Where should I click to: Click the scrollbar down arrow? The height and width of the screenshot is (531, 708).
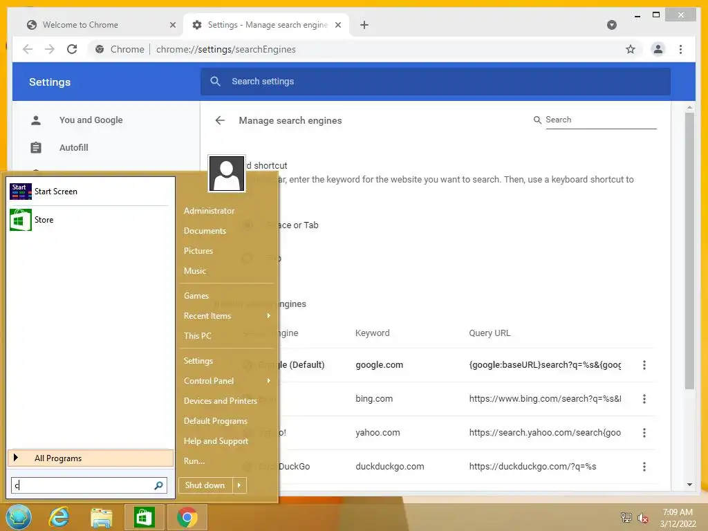(689, 485)
